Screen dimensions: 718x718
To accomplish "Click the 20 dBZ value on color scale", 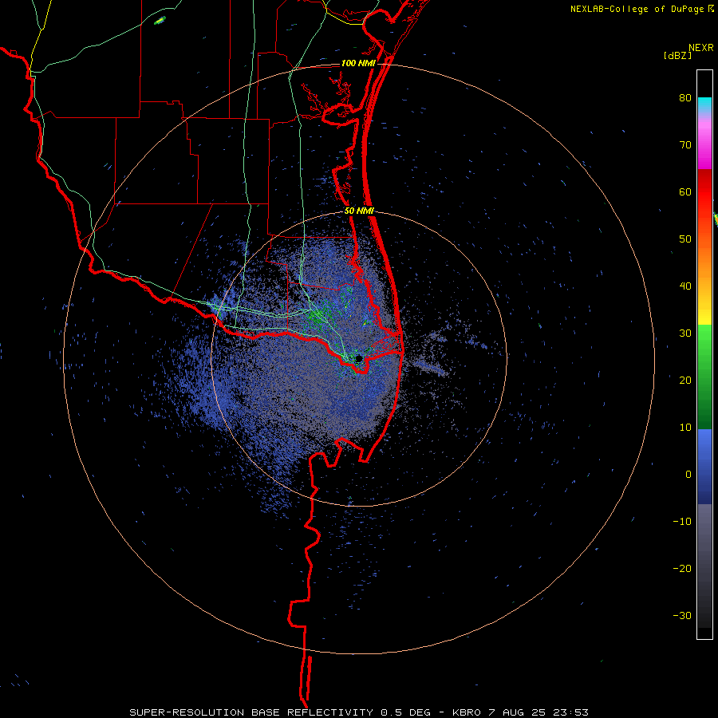I will click(x=685, y=380).
